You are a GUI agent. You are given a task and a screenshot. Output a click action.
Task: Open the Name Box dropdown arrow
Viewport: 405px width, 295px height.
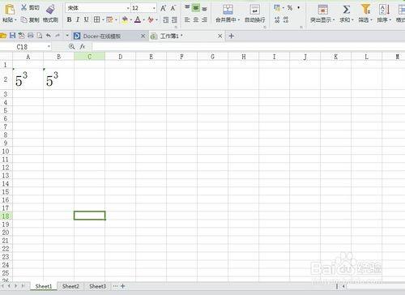[x=49, y=47]
